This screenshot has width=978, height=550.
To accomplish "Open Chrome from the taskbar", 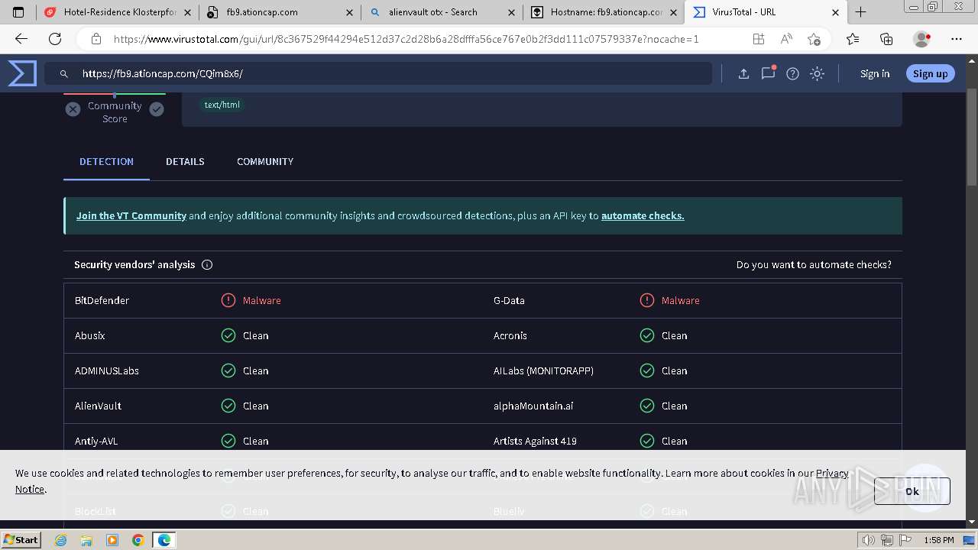I will (x=138, y=540).
